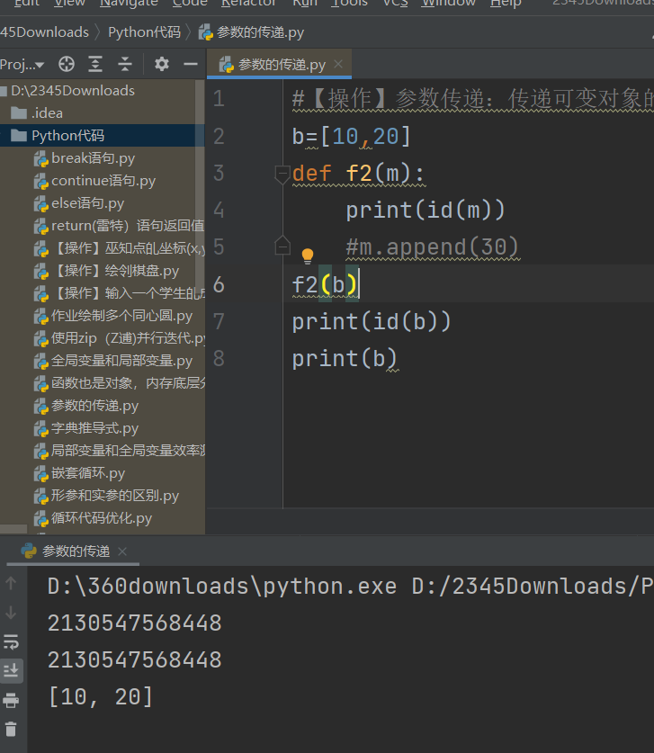This screenshot has height=753, width=654.
Task: Click the scroll down arrow in Run console
Action: point(11,613)
